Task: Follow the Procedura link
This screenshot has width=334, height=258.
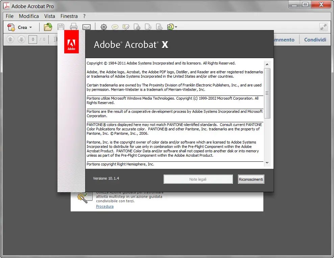Action: [105, 206]
